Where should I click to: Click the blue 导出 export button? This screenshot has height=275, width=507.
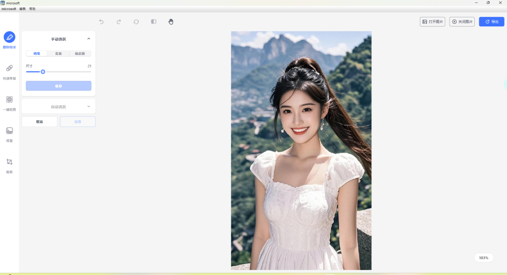tap(492, 22)
